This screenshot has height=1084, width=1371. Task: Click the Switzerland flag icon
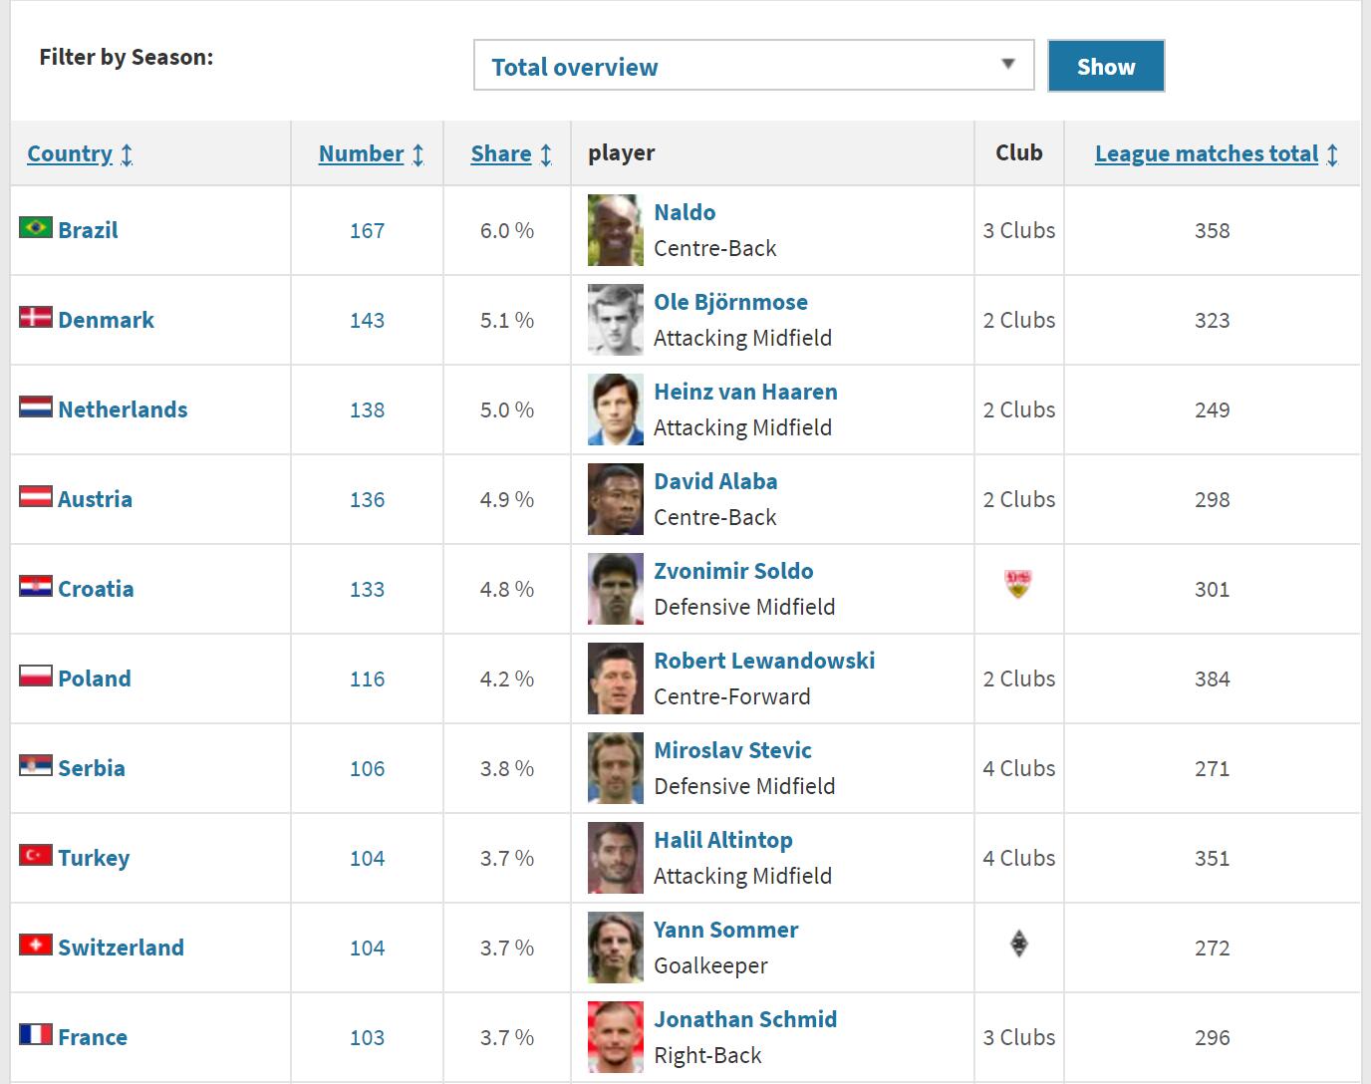coord(36,945)
